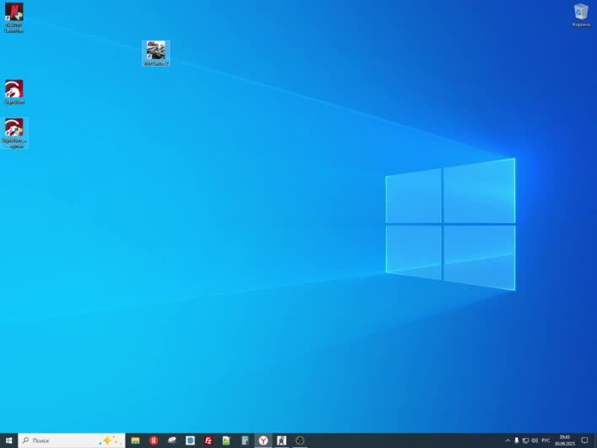Open the microphone tray icon
The image size is (597, 448).
pyautogui.click(x=517, y=440)
